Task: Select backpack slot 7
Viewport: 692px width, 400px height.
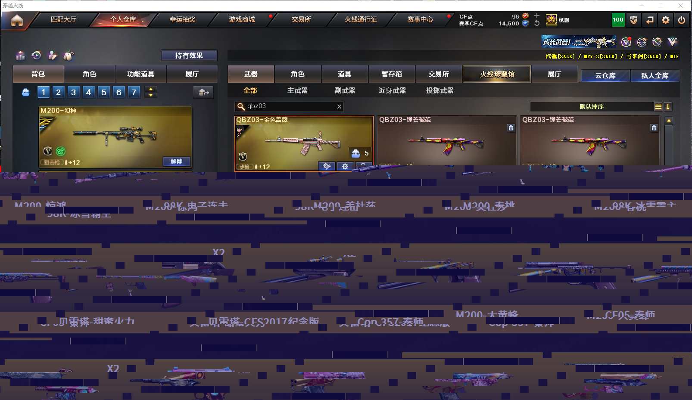Action: (134, 92)
